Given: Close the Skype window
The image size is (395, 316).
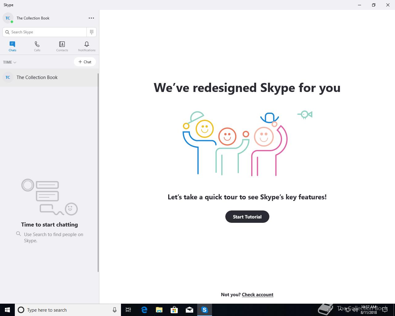Looking at the screenshot, I should coord(388,5).
